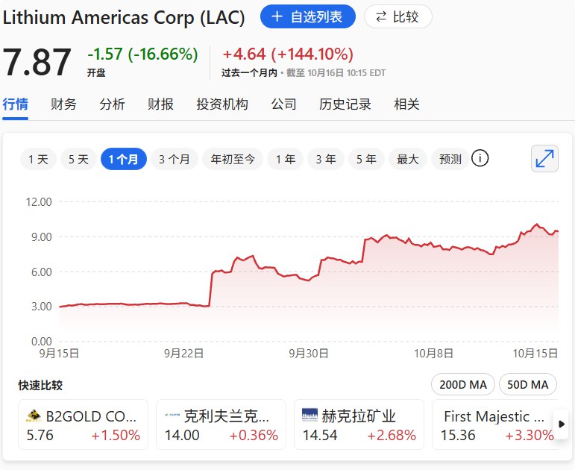The width and height of the screenshot is (575, 470).
Task: Toggle the 50D MA overlay
Action: point(528,384)
